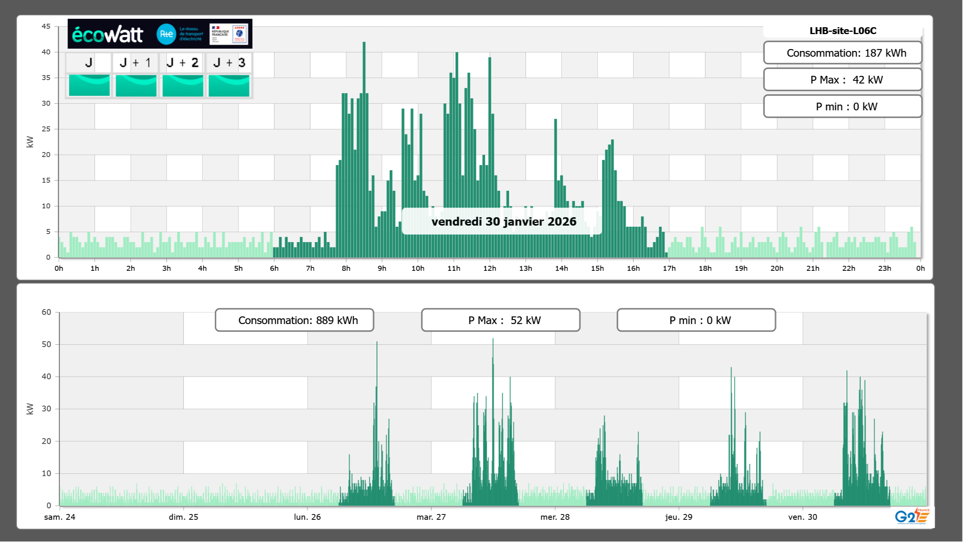Screen dimensions: 963x542
Task: Click the green signal icon under J + 3
Action: [x=229, y=85]
